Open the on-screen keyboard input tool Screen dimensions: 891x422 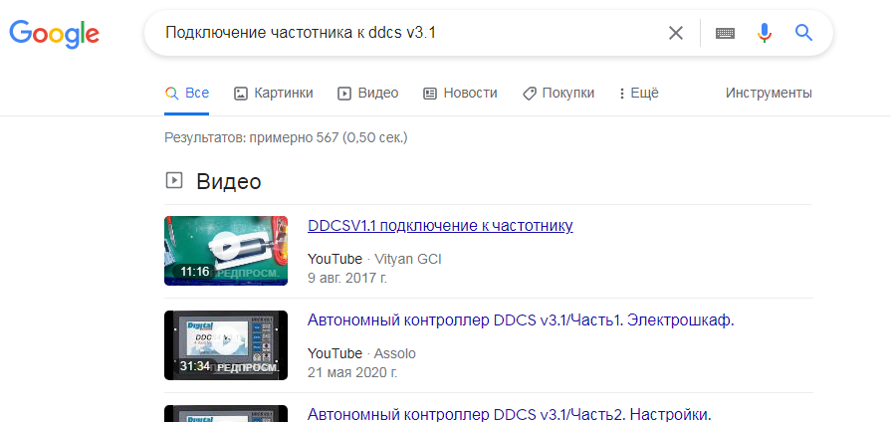click(x=725, y=34)
